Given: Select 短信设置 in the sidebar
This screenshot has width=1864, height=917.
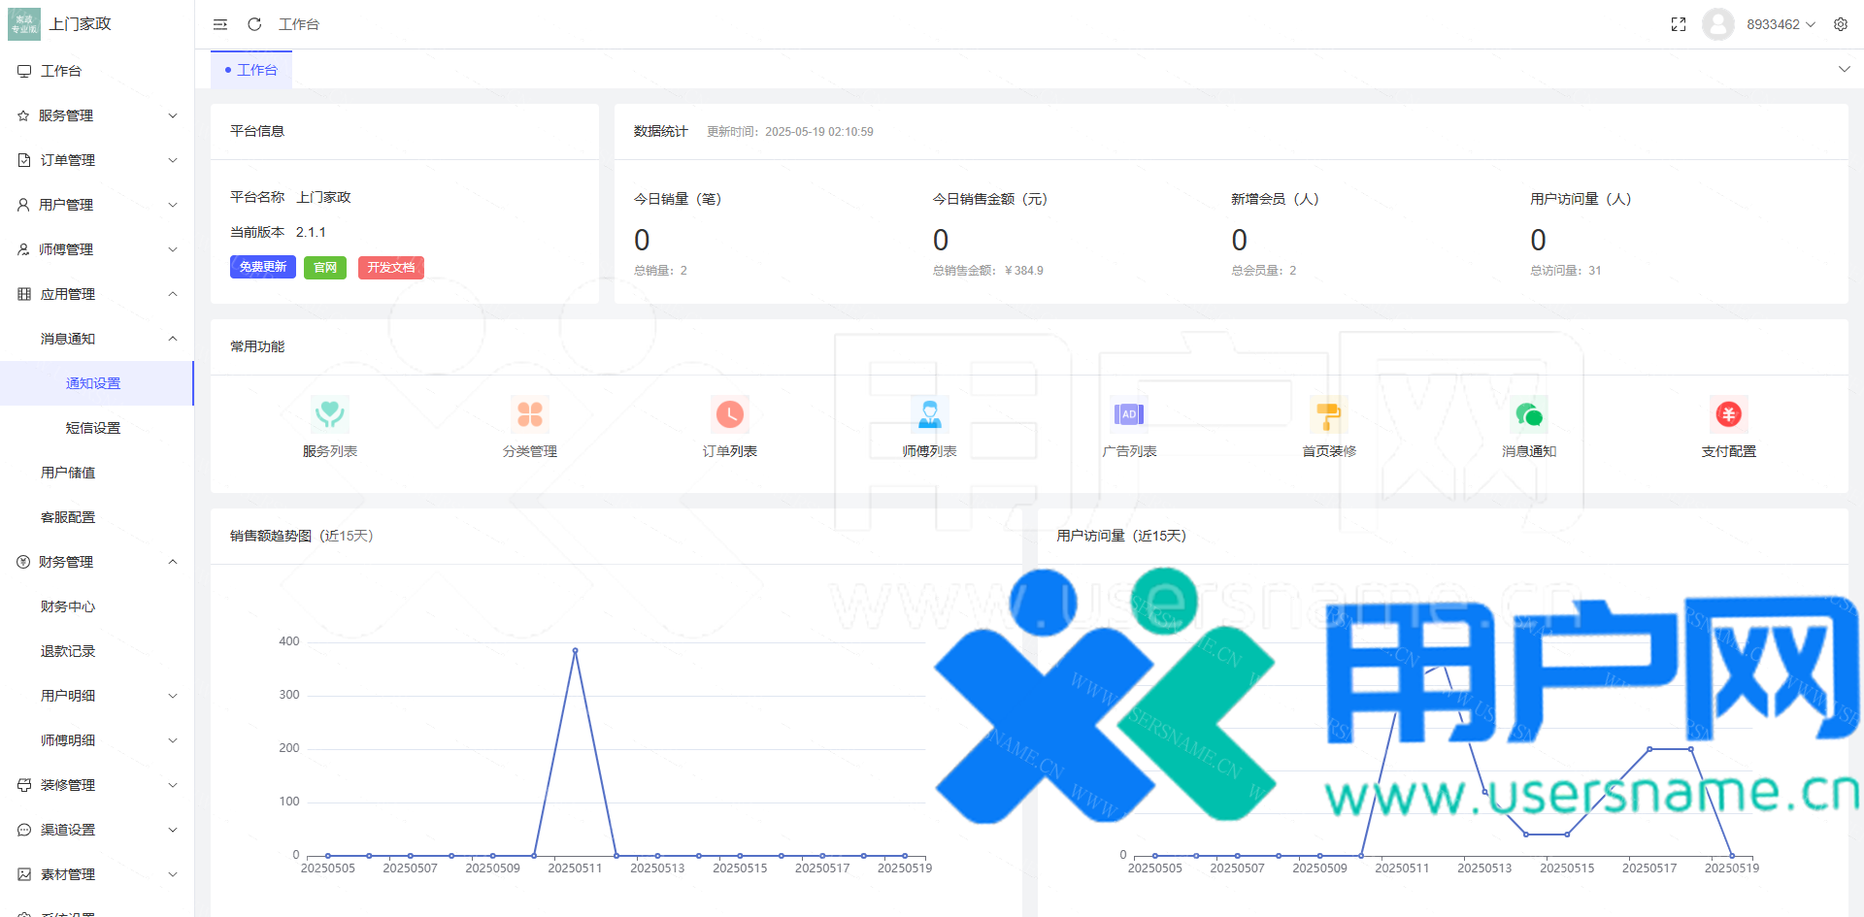Looking at the screenshot, I should click(93, 428).
